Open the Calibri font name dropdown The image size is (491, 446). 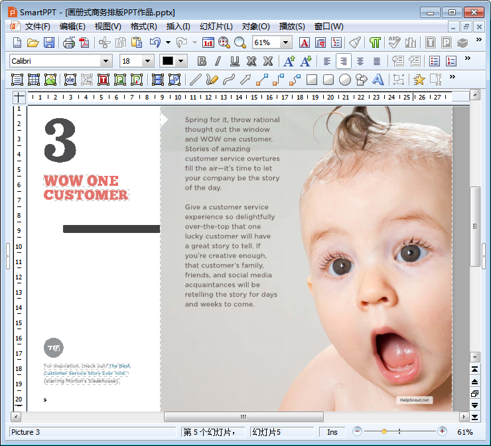[105, 61]
